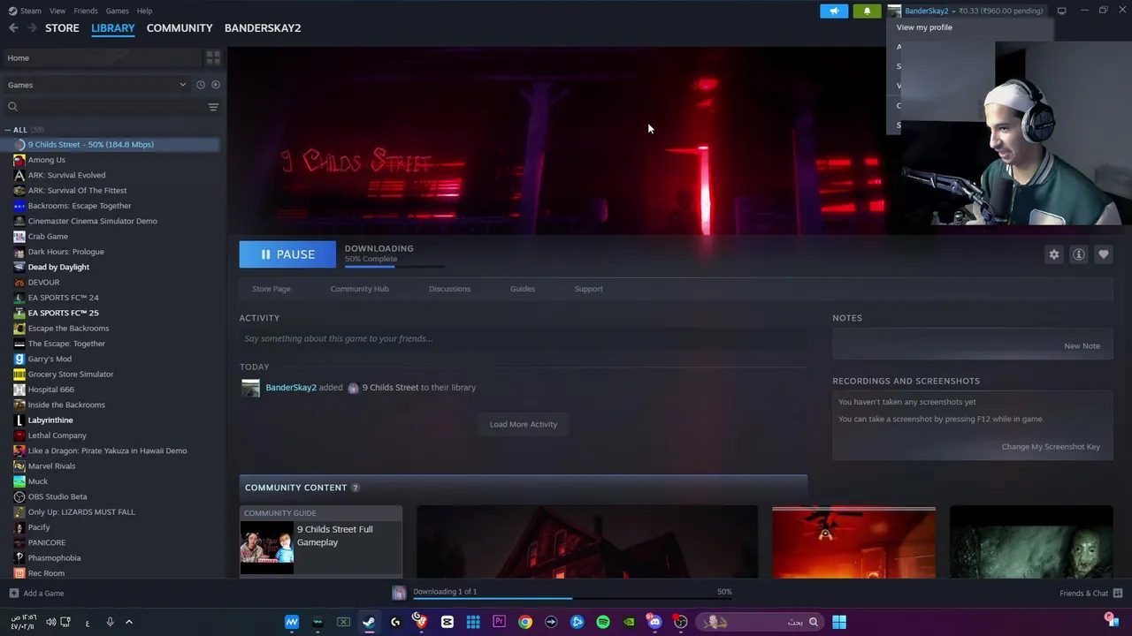This screenshot has width=1132, height=636.
Task: Open Friends & Chat icon
Action: coord(1118,593)
